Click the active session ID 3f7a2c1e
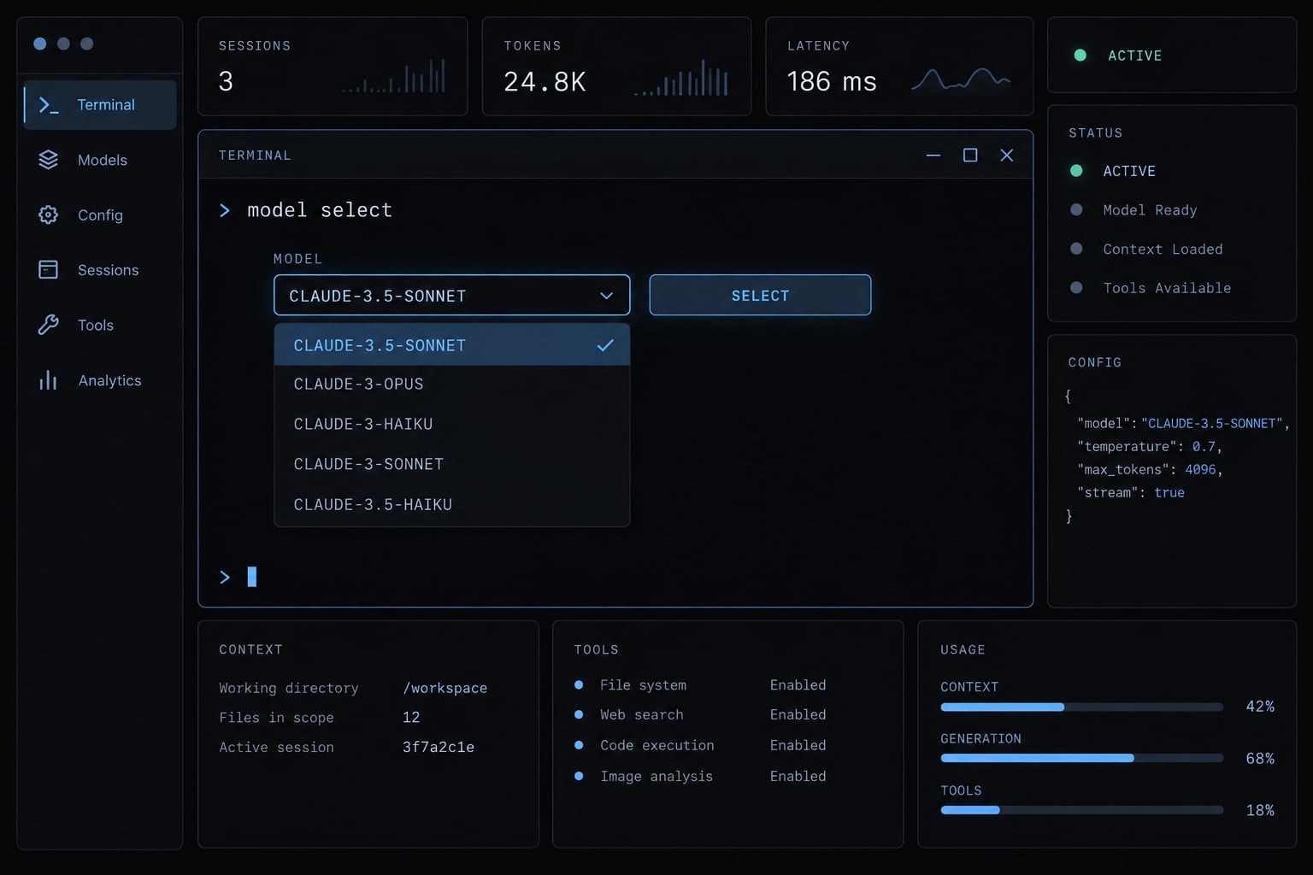The image size is (1313, 875). (439, 747)
